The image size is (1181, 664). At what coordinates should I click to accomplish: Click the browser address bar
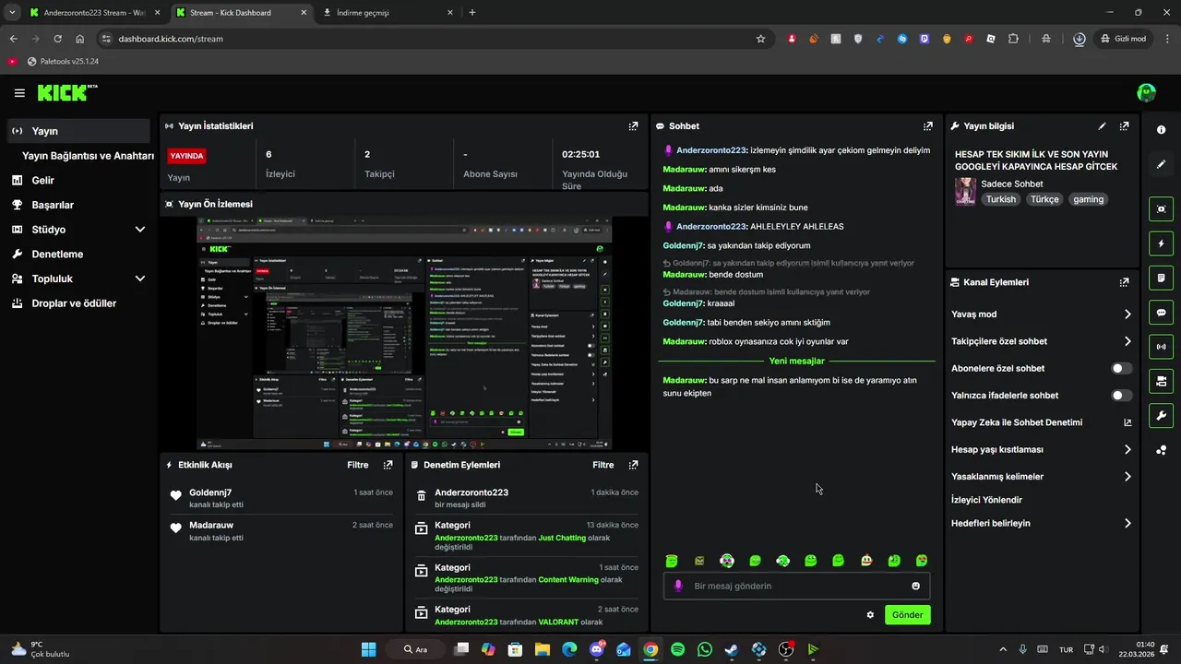click(x=434, y=39)
